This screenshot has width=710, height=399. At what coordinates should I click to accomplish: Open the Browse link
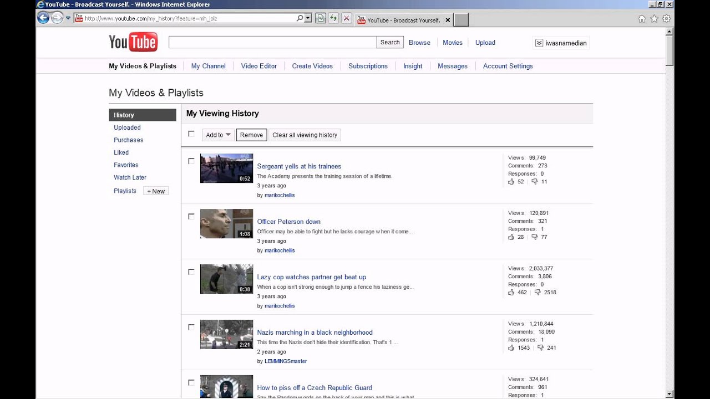[x=419, y=43]
